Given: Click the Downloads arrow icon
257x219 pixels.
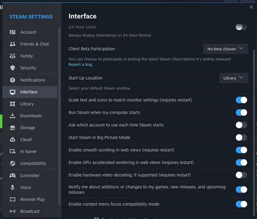Looking at the screenshot, I should click(x=12, y=116).
